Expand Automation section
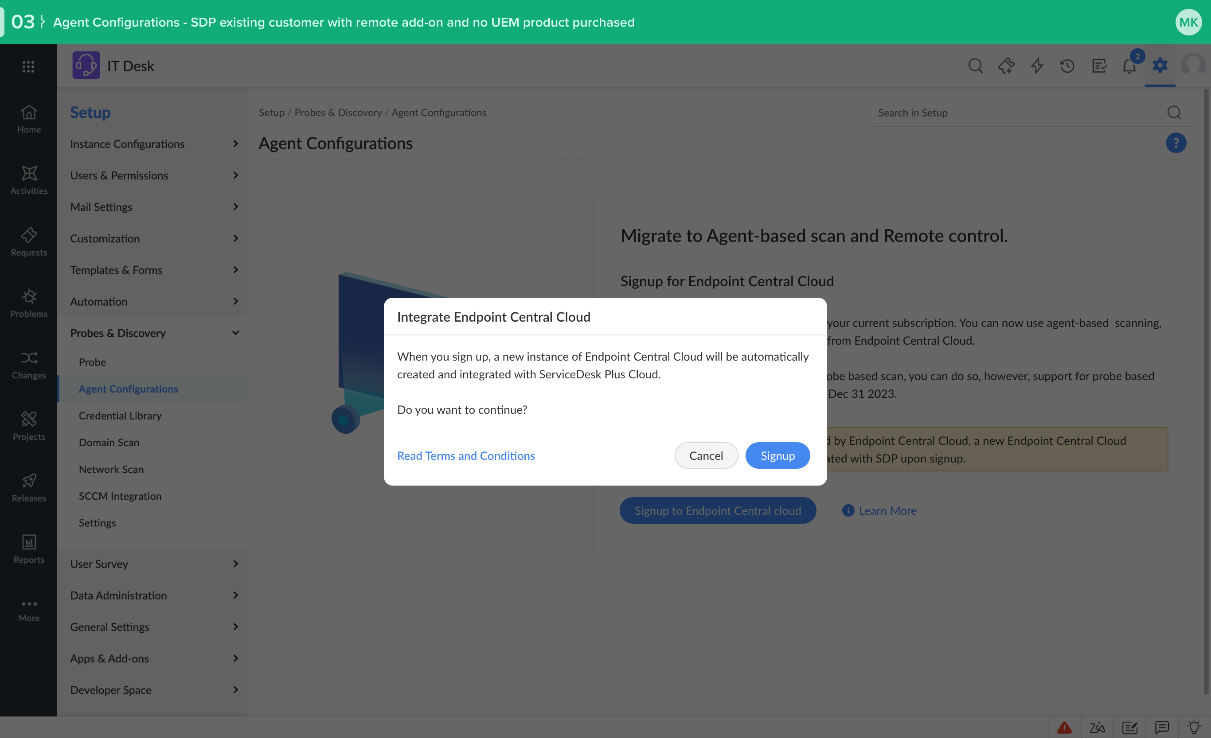Screen dimensions: 1211x739 click(152, 301)
